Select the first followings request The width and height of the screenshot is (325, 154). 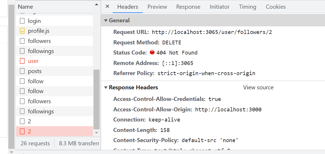coord(41,51)
